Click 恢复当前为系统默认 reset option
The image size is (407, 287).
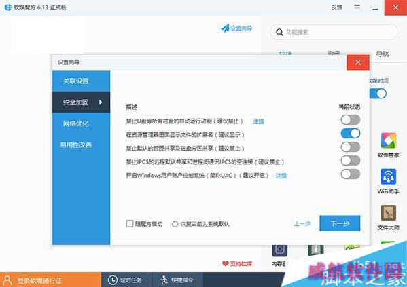tap(200, 224)
